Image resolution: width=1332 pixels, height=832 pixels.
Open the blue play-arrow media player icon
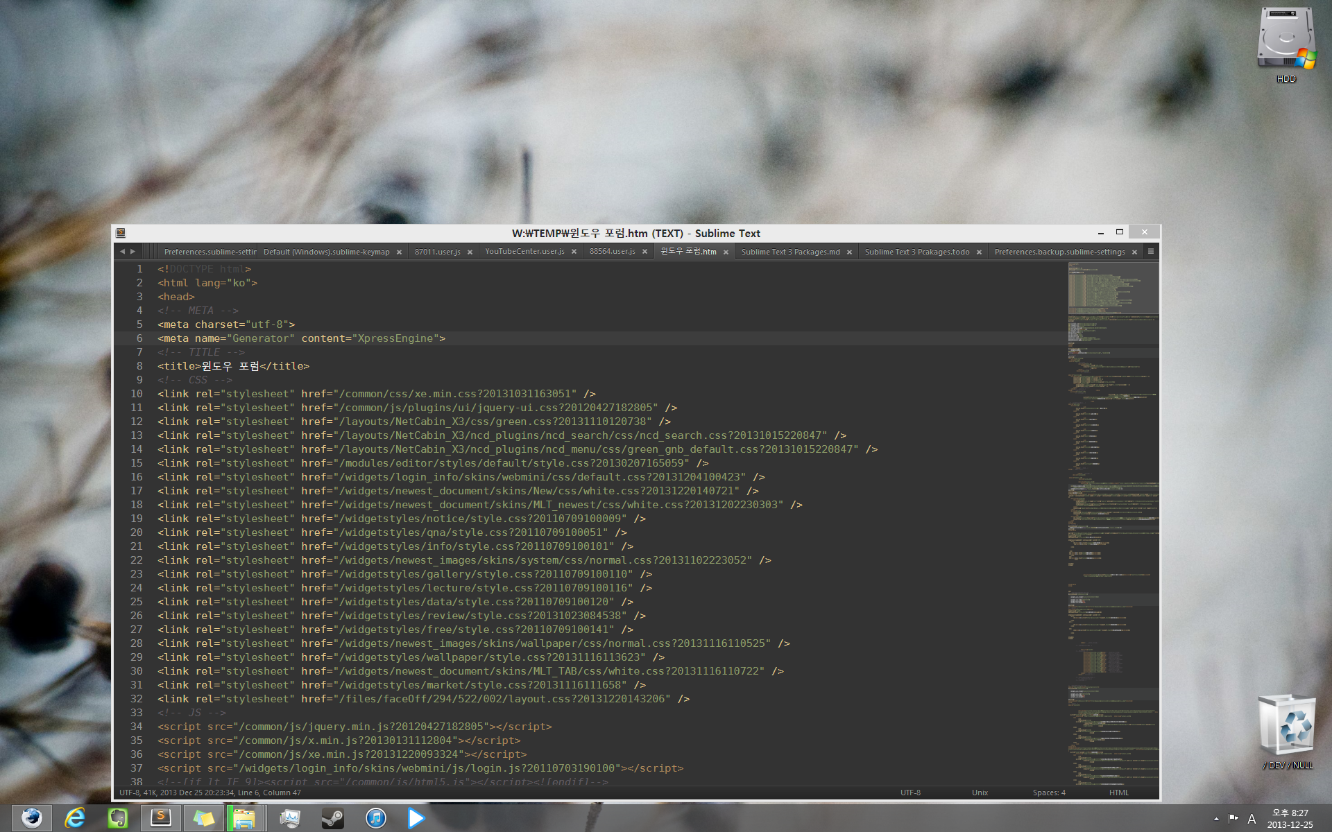(x=416, y=818)
